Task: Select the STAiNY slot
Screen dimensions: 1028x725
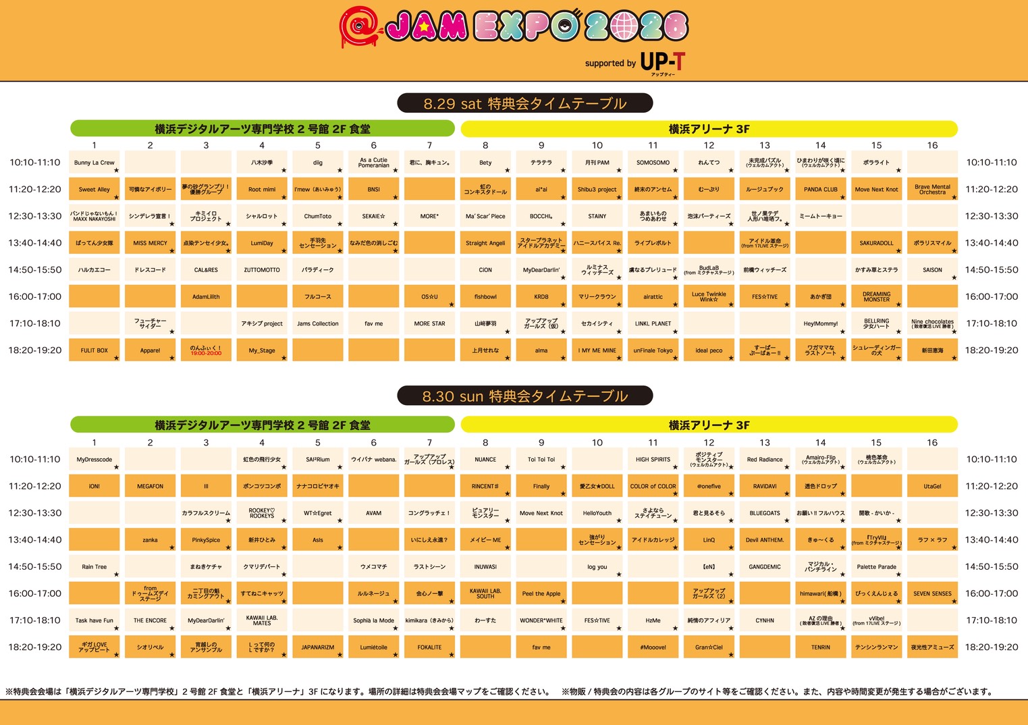Action: point(597,216)
